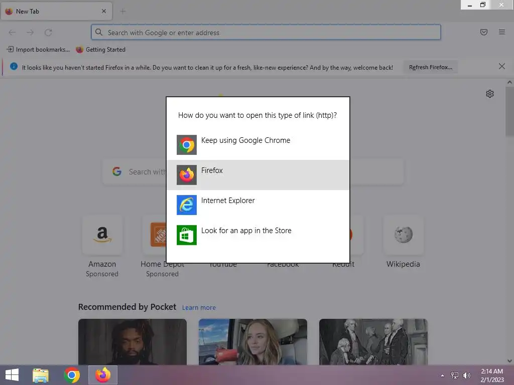This screenshot has width=514, height=385.
Task: Close the New Tab tab
Action: tap(104, 11)
